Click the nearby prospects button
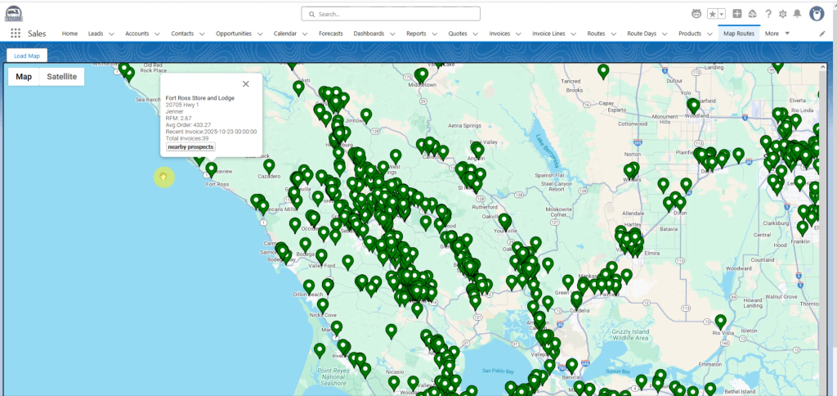Image resolution: width=837 pixels, height=396 pixels. [x=190, y=146]
